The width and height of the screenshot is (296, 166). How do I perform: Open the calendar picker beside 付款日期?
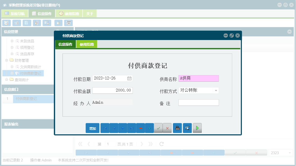click(x=130, y=78)
